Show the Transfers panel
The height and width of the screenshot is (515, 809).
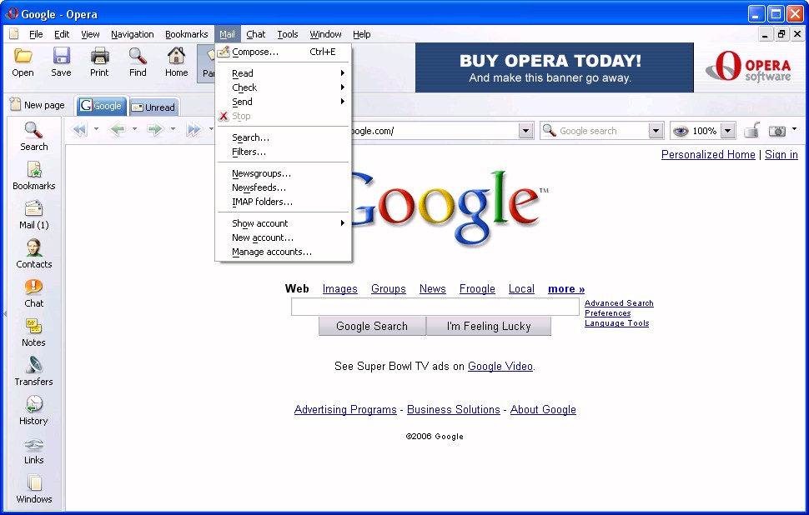click(x=34, y=371)
